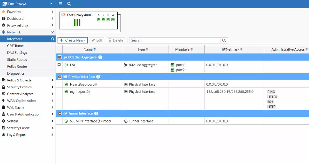Sort by Administrative Access column header
309x164 pixels.
[289, 49]
